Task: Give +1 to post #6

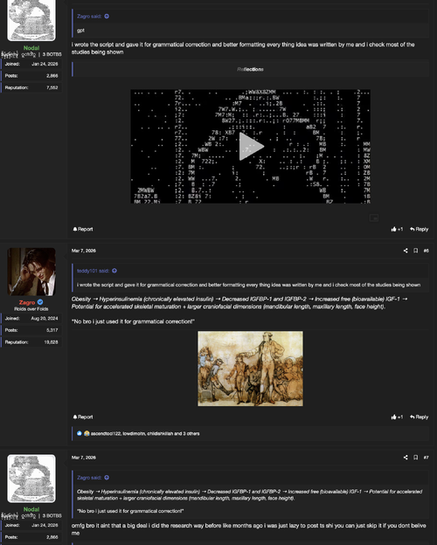Action: (397, 417)
